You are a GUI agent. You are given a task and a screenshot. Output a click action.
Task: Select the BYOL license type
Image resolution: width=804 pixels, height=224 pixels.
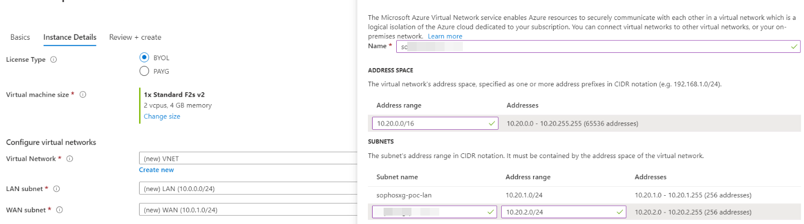tap(144, 58)
